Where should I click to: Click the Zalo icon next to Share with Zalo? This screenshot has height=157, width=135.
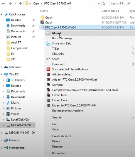(48, 43)
